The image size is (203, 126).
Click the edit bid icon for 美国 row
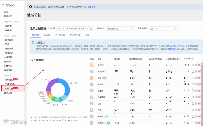click(x=193, y=78)
